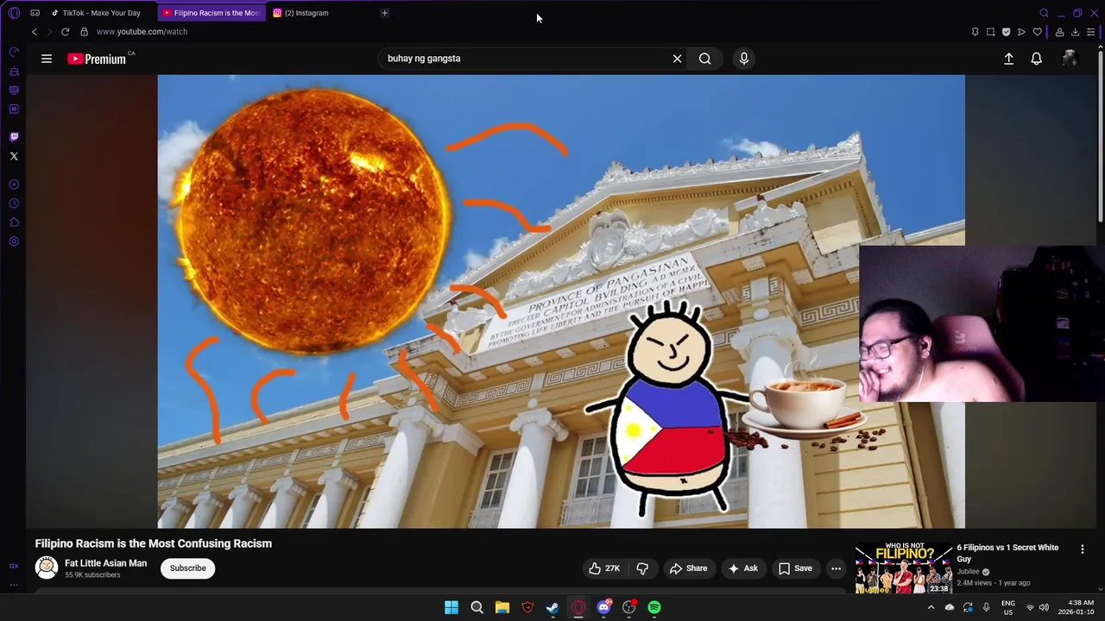Open options menu for 6 Filipinos video
This screenshot has width=1105, height=621.
[1082, 549]
